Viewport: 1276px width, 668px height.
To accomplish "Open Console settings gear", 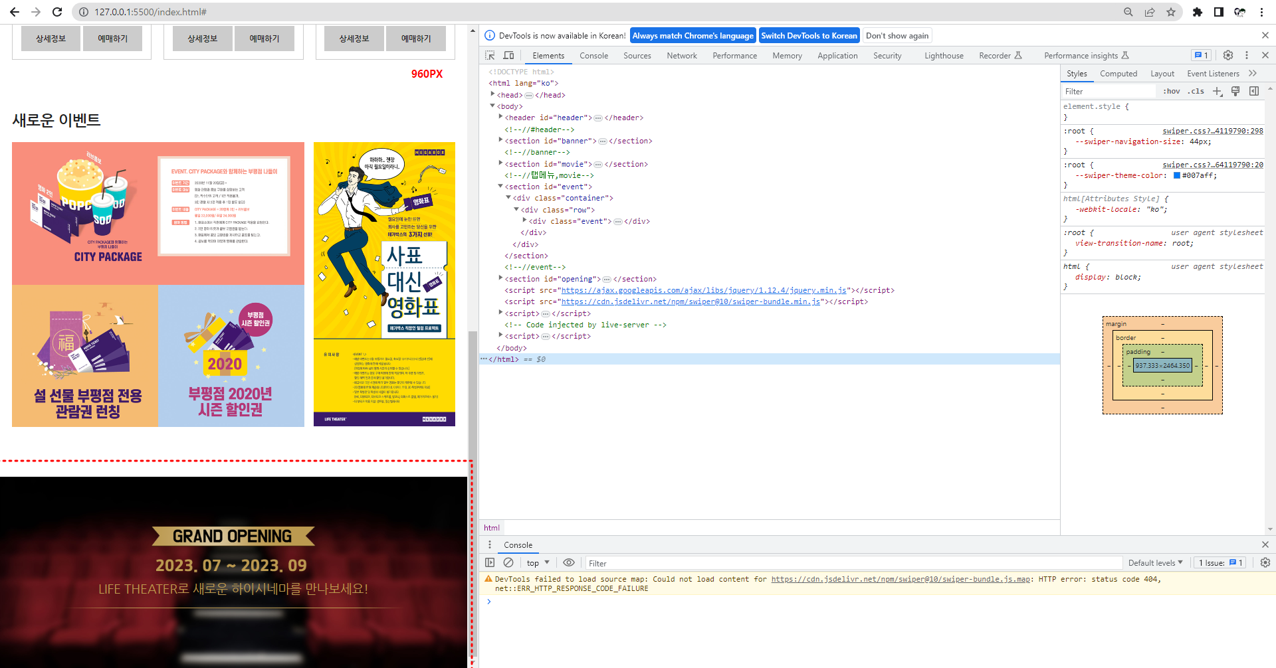I will [1265, 562].
